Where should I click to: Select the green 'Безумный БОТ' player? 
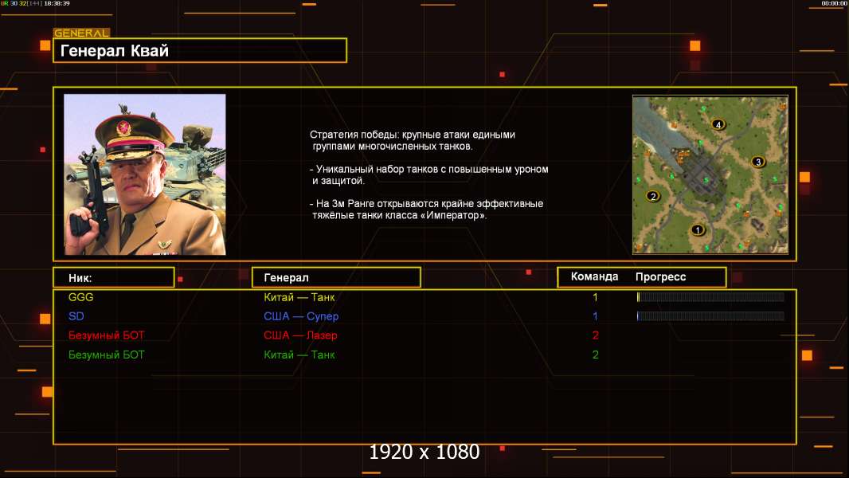106,355
